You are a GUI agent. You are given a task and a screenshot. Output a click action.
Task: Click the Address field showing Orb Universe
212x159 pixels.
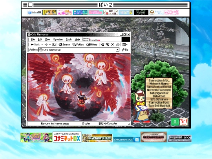click(x=79, y=49)
